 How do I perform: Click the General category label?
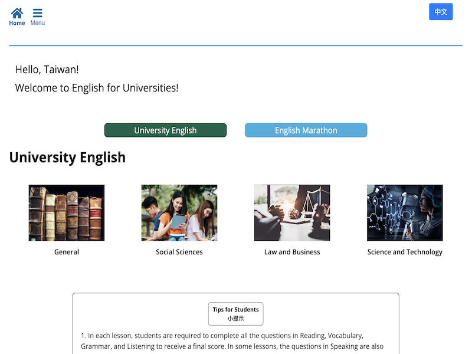(67, 252)
